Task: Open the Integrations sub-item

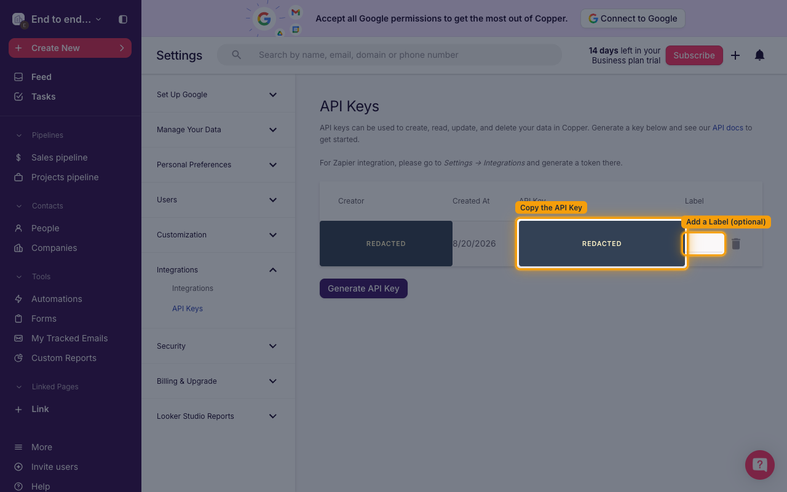Action: pos(192,288)
